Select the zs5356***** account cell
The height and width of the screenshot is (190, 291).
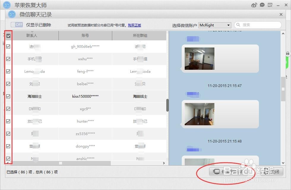coord(86,134)
